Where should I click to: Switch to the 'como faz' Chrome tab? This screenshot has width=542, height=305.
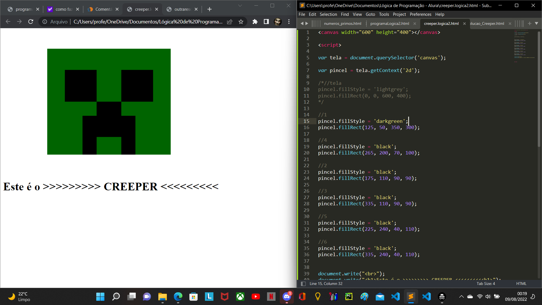pos(64,9)
